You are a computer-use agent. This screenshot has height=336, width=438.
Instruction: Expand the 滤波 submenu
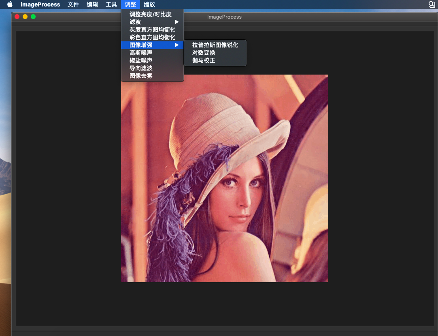(x=153, y=22)
